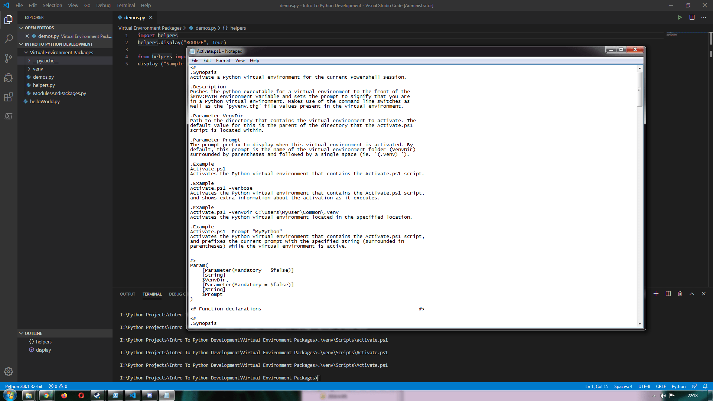The image size is (713, 401).
Task: Split the editor right
Action: (x=692, y=17)
